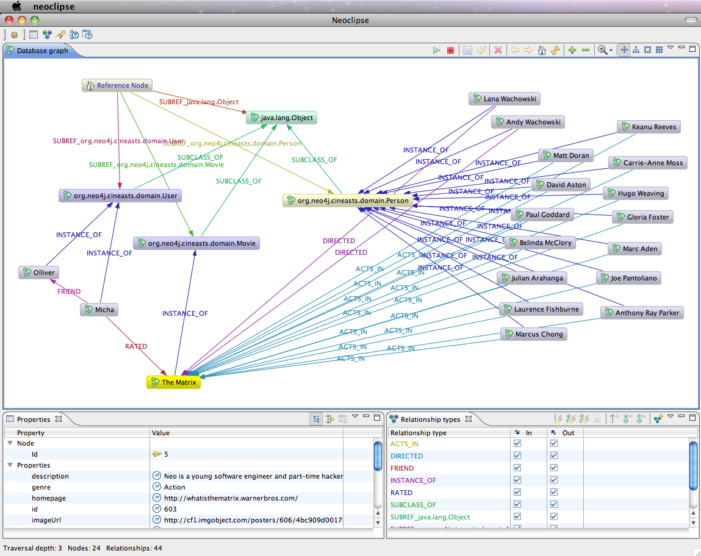Click the green plus increase depth icon
Screen dimensions: 701x556
click(x=572, y=51)
